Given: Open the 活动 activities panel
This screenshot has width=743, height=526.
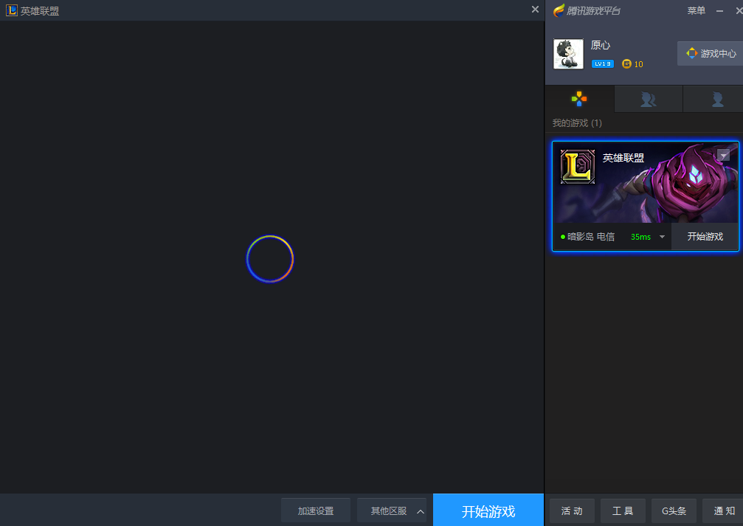Looking at the screenshot, I should pyautogui.click(x=572, y=511).
